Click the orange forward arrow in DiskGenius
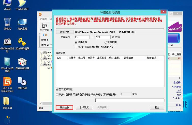The image size is (192, 125). coord(46,35)
